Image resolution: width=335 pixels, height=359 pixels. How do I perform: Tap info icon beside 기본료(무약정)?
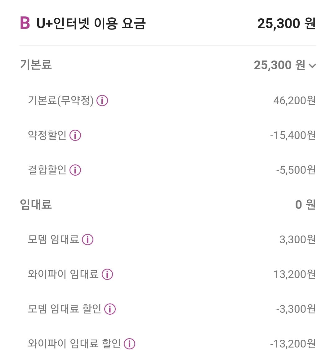[102, 101]
